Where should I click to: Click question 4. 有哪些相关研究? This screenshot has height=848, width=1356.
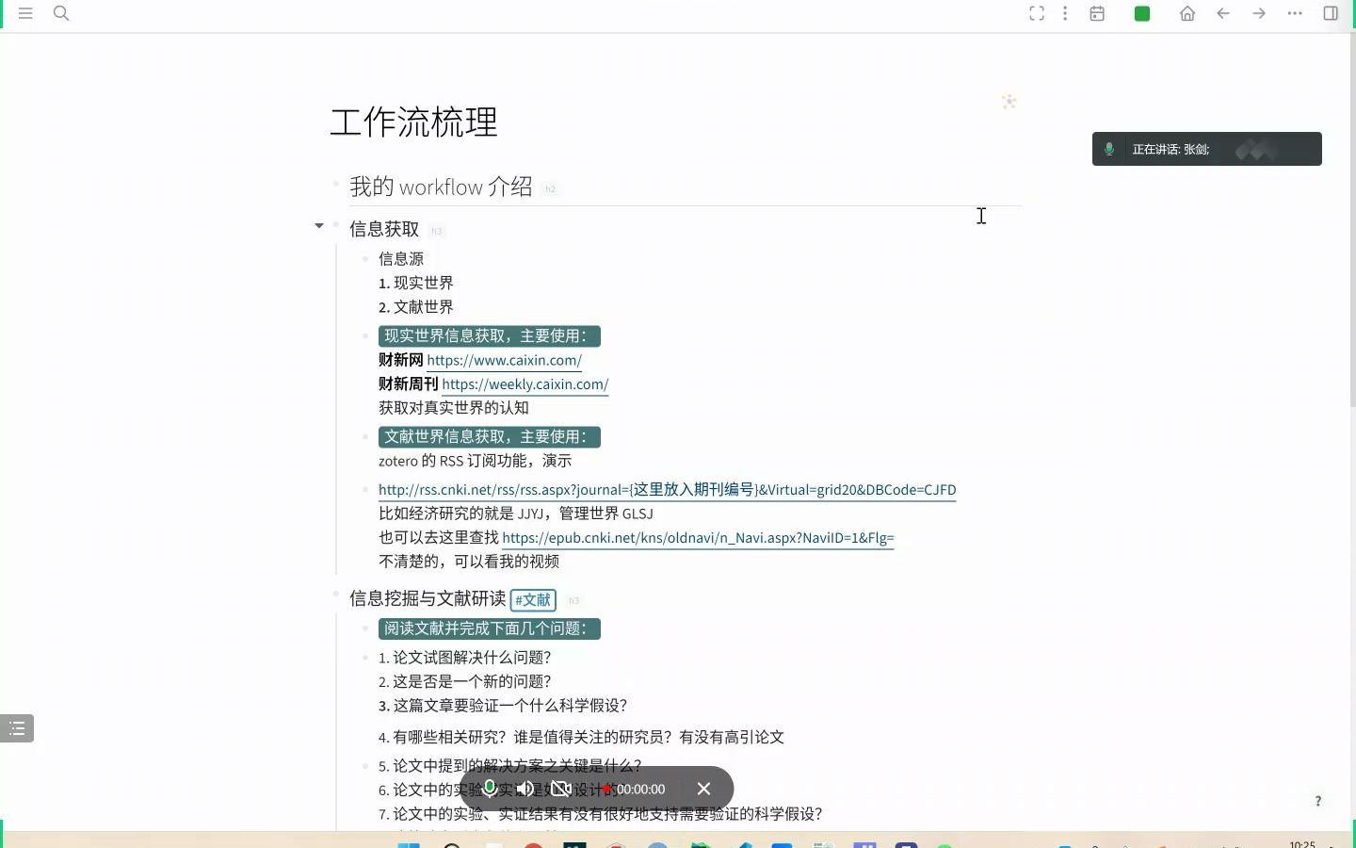click(581, 737)
